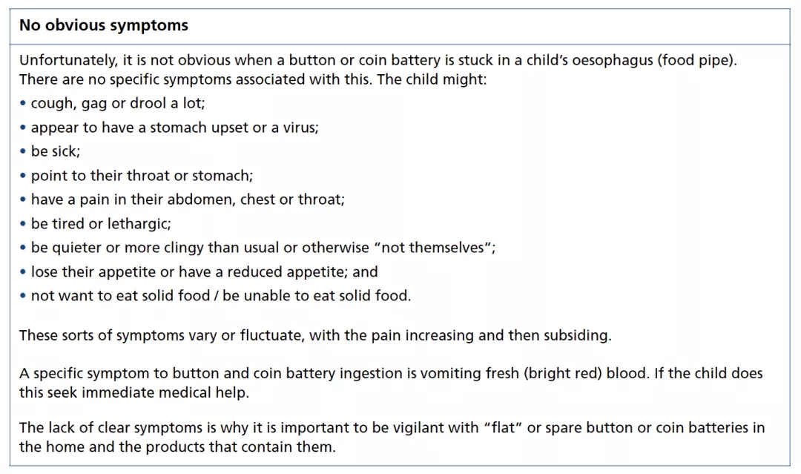Select the "stomach upset or a virus" bullet
This screenshot has width=801, height=474.
174,128
